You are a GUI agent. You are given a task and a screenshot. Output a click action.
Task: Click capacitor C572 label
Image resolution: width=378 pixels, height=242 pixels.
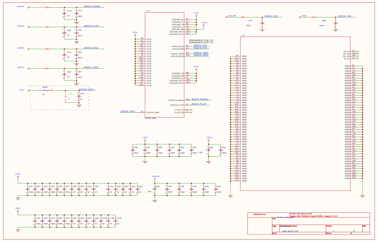coord(82,94)
